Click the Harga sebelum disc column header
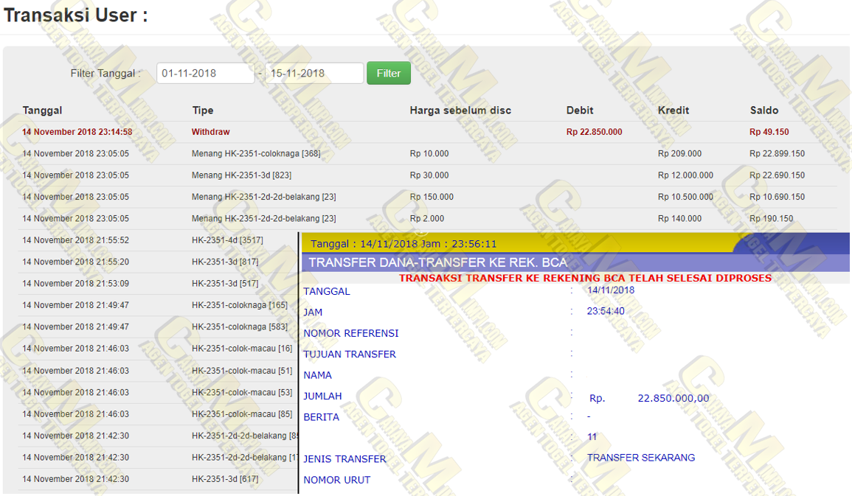Screen dimensions: 852x496 (x=460, y=111)
